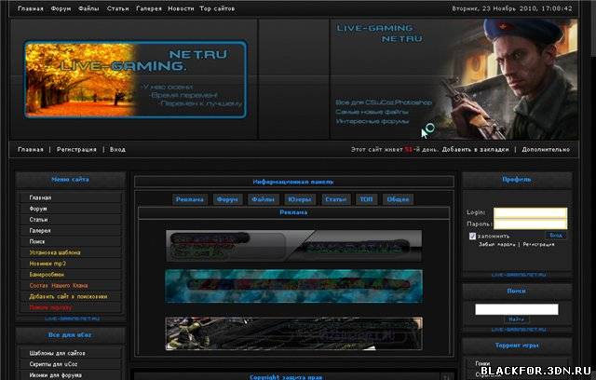Click Главная in the top navigation bar
The image size is (596, 380).
click(x=31, y=8)
